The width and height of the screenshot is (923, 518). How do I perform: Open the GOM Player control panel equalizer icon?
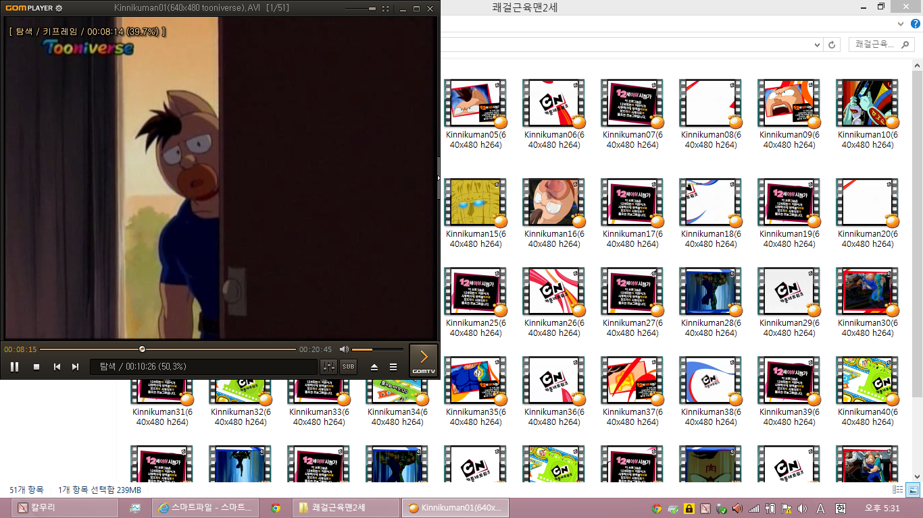click(x=329, y=367)
